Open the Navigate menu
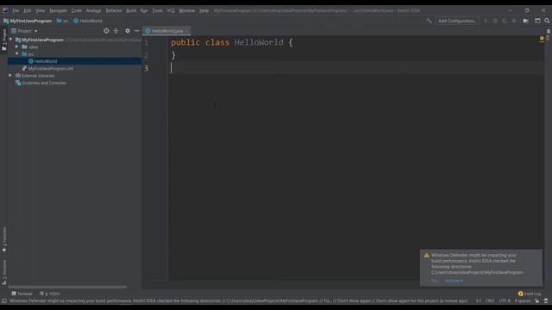The width and height of the screenshot is (552, 310). pos(58,10)
